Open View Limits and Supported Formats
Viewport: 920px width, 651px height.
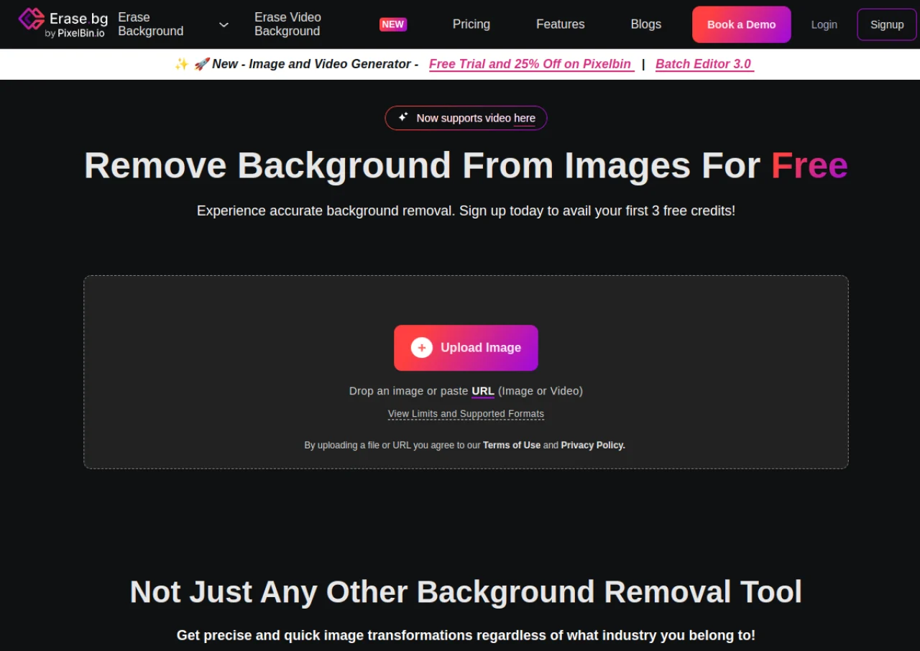(466, 414)
